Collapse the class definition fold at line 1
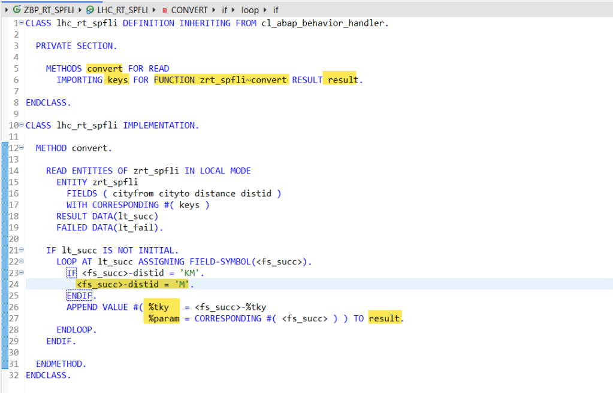Viewport: 613px width, 393px height. coord(22,23)
